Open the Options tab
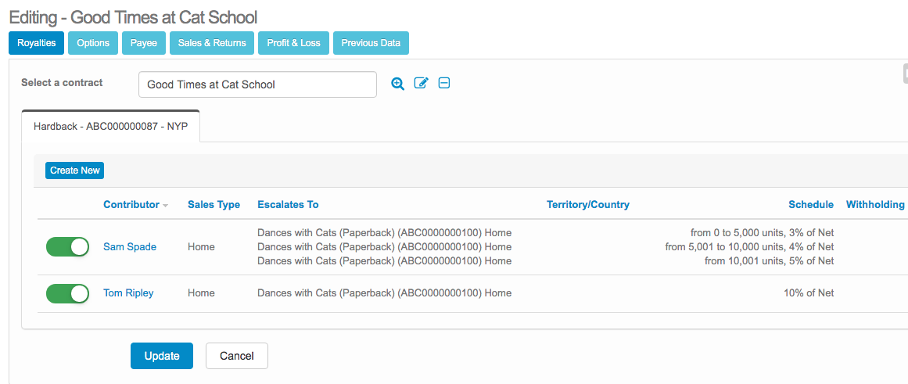This screenshot has width=908, height=384. pyautogui.click(x=93, y=43)
